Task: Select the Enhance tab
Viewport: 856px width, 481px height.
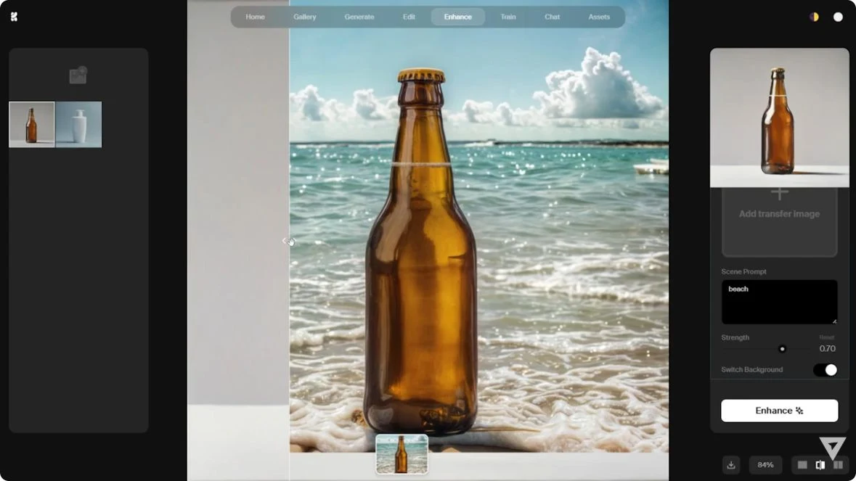Action: tap(458, 17)
